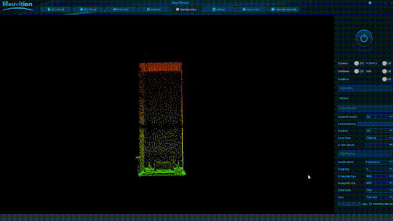Click the RGB Video camera icon

(115, 9)
